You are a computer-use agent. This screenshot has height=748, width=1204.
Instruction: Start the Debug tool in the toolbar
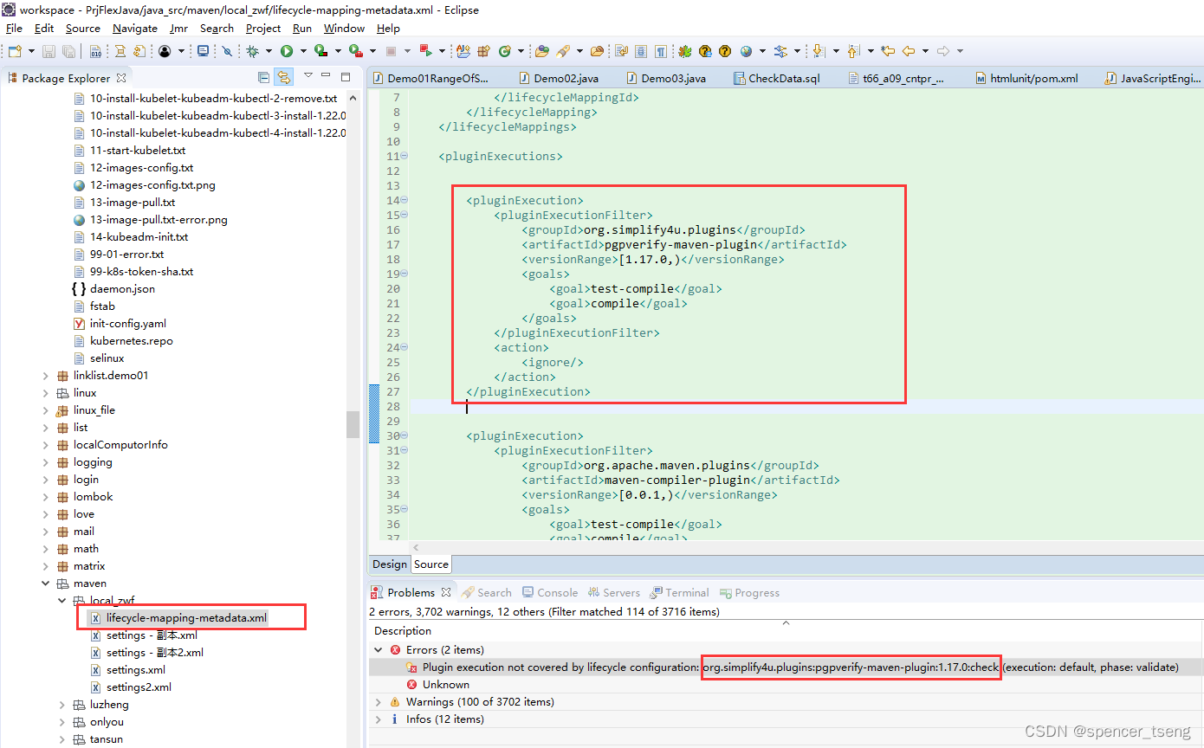coord(252,51)
